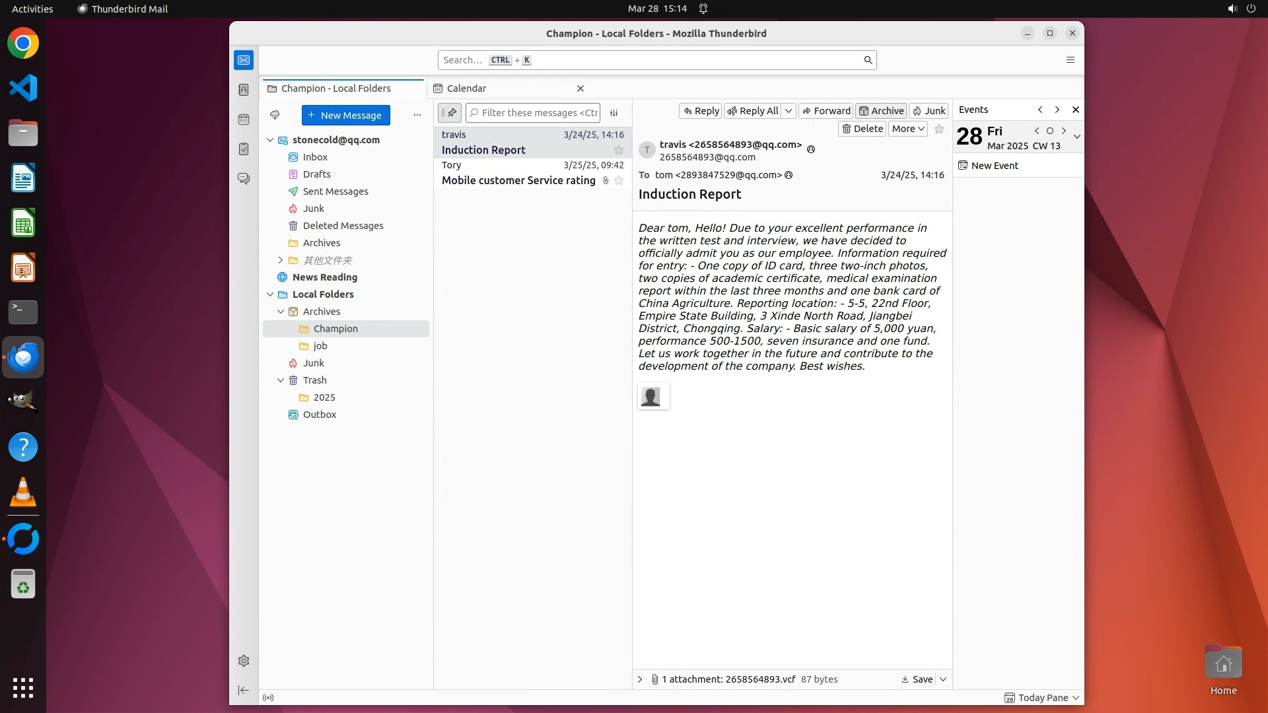The image size is (1268, 713).
Task: Toggle star on Induction Report message
Action: [619, 151]
